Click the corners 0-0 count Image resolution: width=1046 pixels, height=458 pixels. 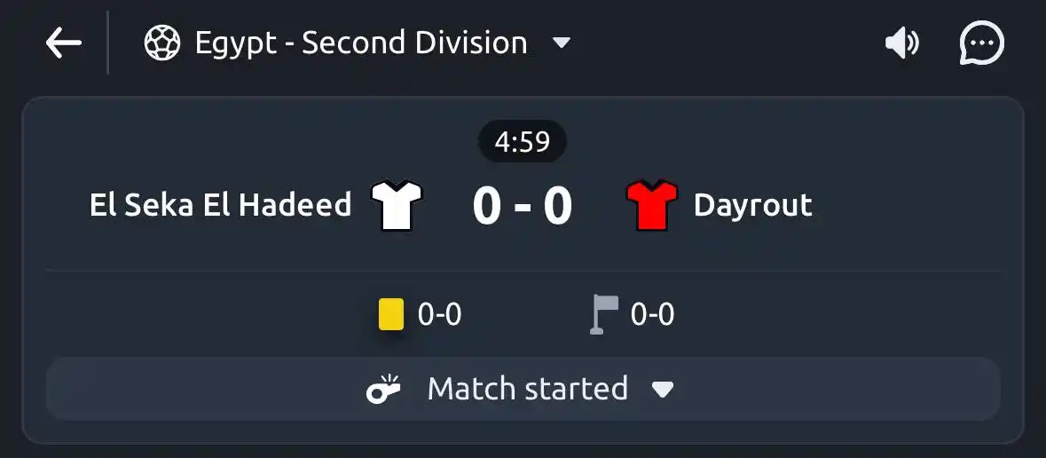pos(652,314)
